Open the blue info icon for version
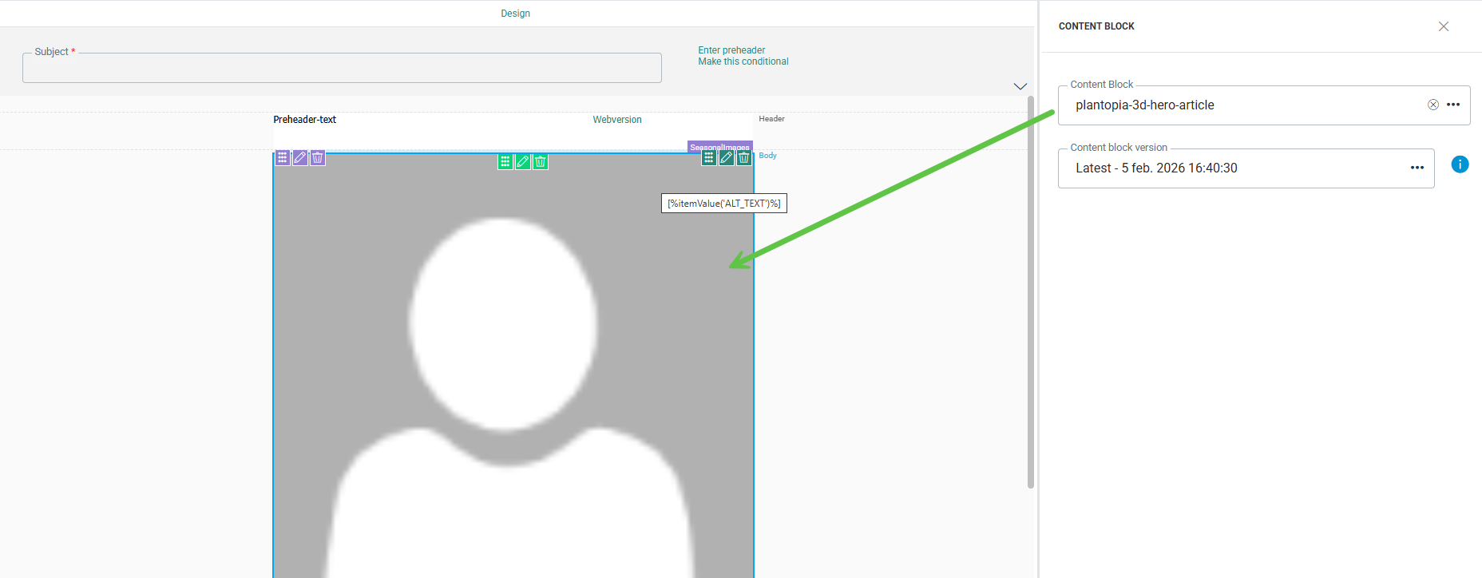The width and height of the screenshot is (1482, 578). click(x=1460, y=164)
